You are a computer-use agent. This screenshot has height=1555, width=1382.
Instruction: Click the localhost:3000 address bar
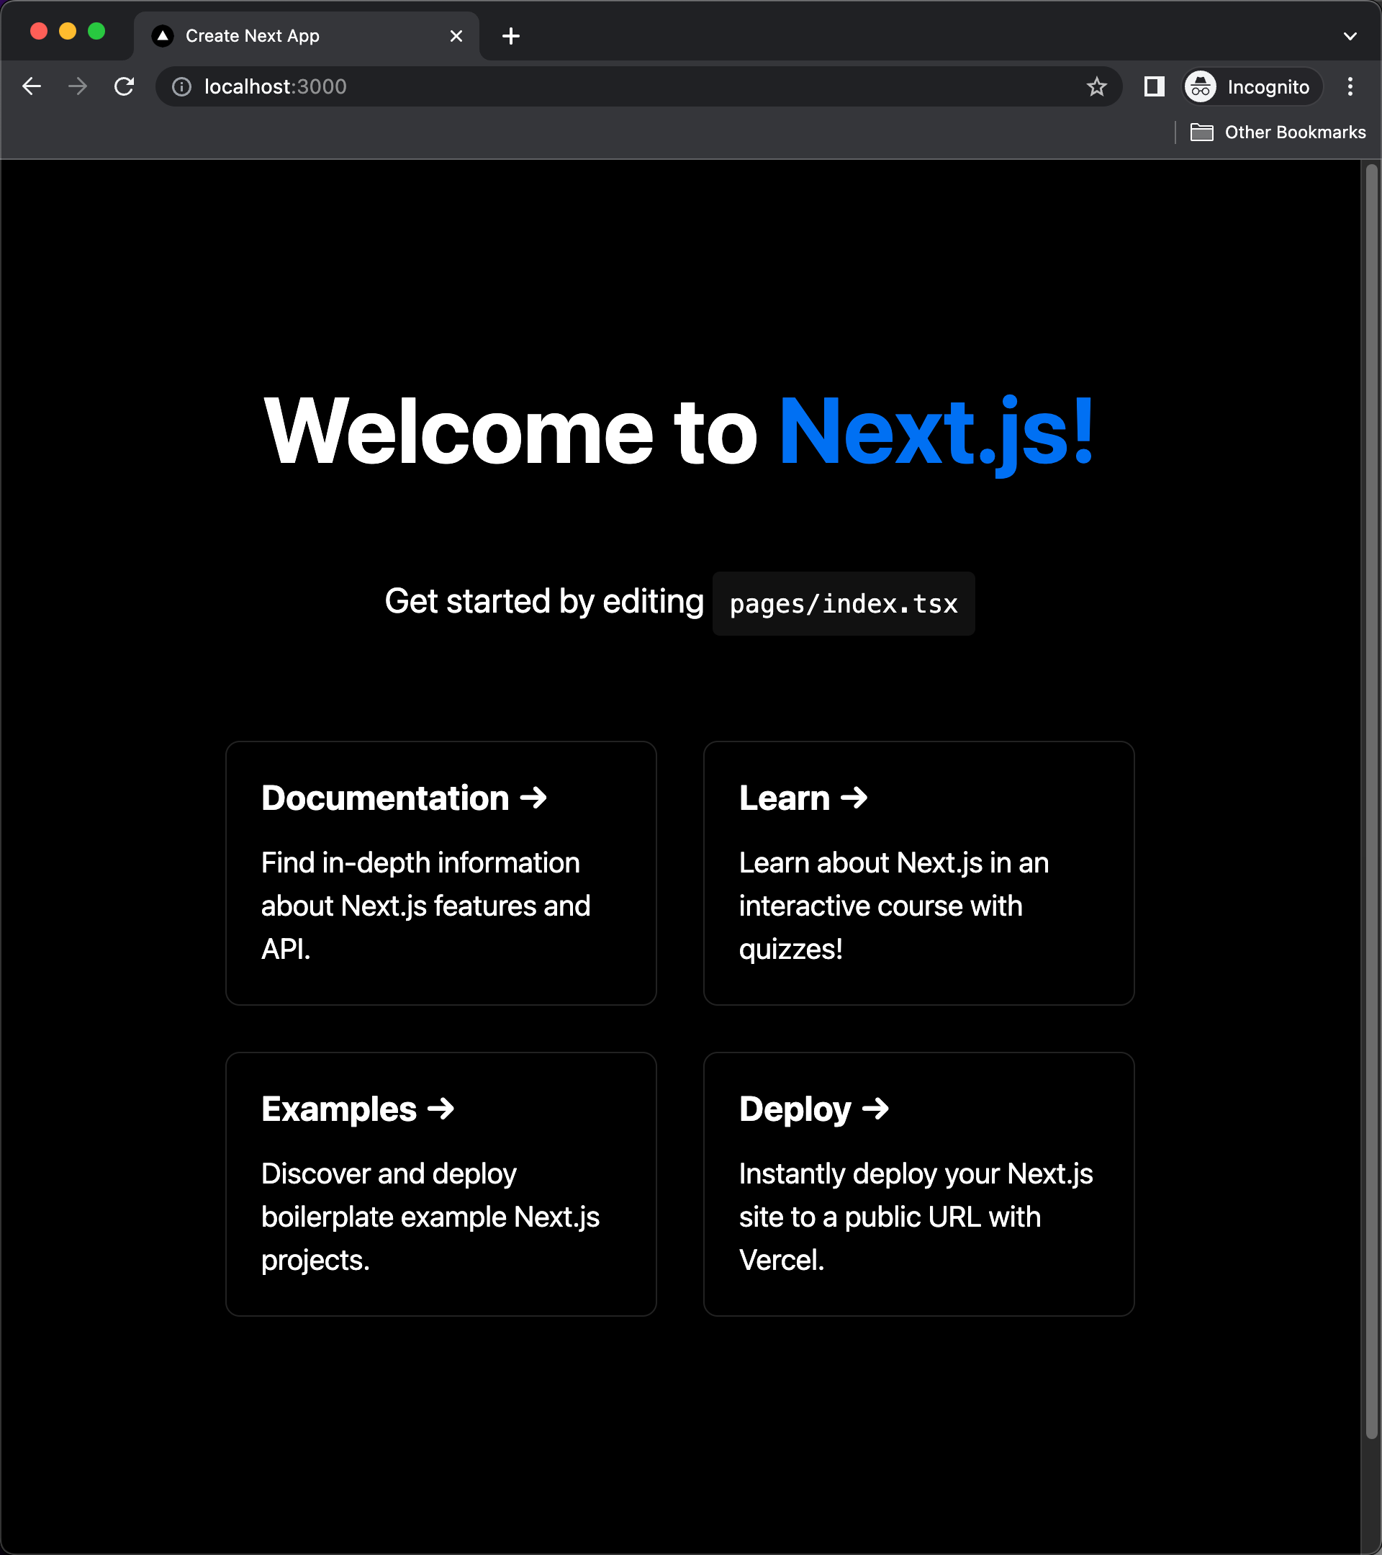point(639,86)
